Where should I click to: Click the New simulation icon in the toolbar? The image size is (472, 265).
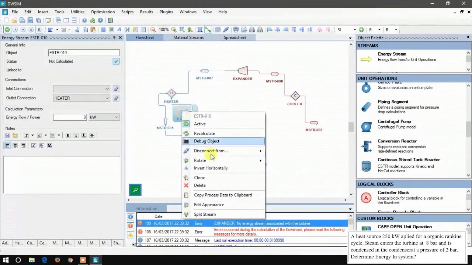6,20
